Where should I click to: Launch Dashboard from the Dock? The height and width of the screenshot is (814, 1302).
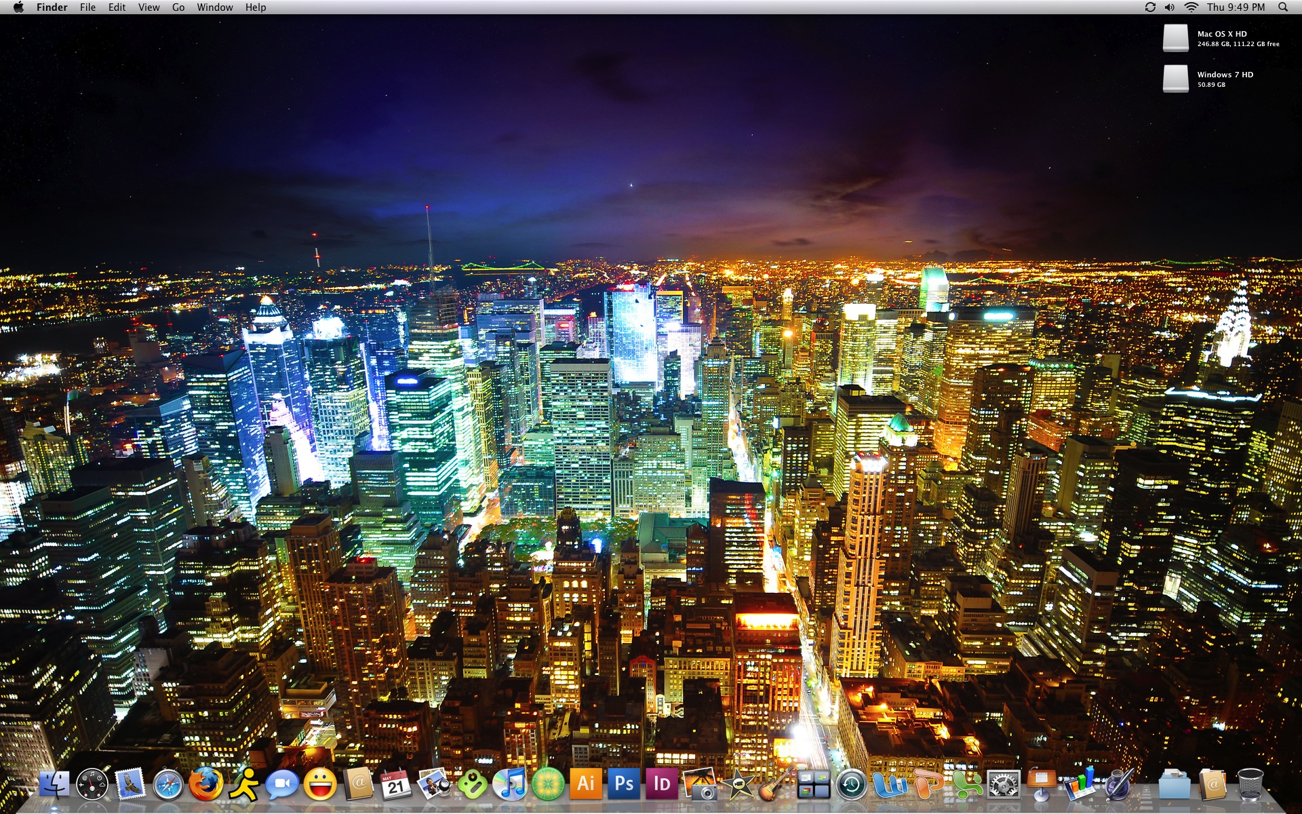(92, 785)
